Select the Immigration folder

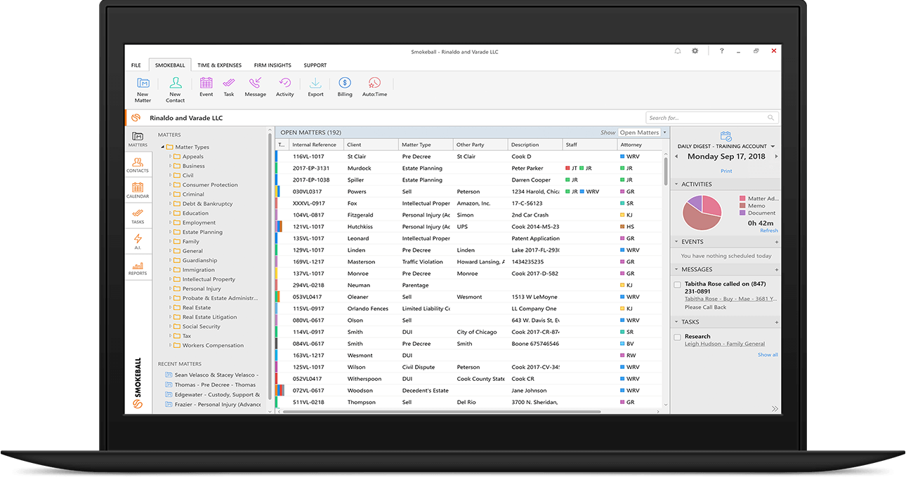199,270
